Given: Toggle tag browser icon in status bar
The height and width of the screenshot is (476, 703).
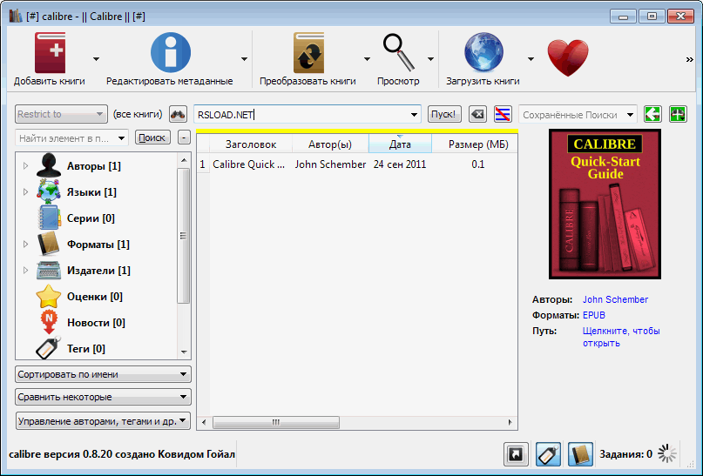Looking at the screenshot, I should click(548, 454).
